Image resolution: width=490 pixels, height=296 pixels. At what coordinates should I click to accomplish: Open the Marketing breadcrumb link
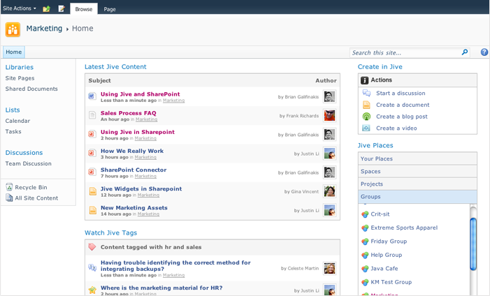coord(44,29)
